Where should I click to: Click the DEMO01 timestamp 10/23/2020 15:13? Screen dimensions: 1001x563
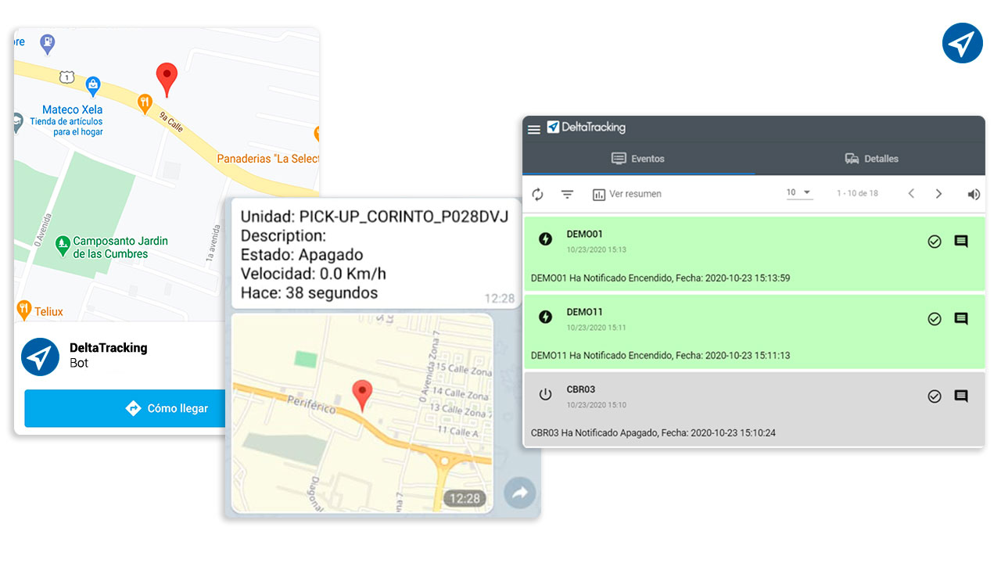tap(597, 250)
